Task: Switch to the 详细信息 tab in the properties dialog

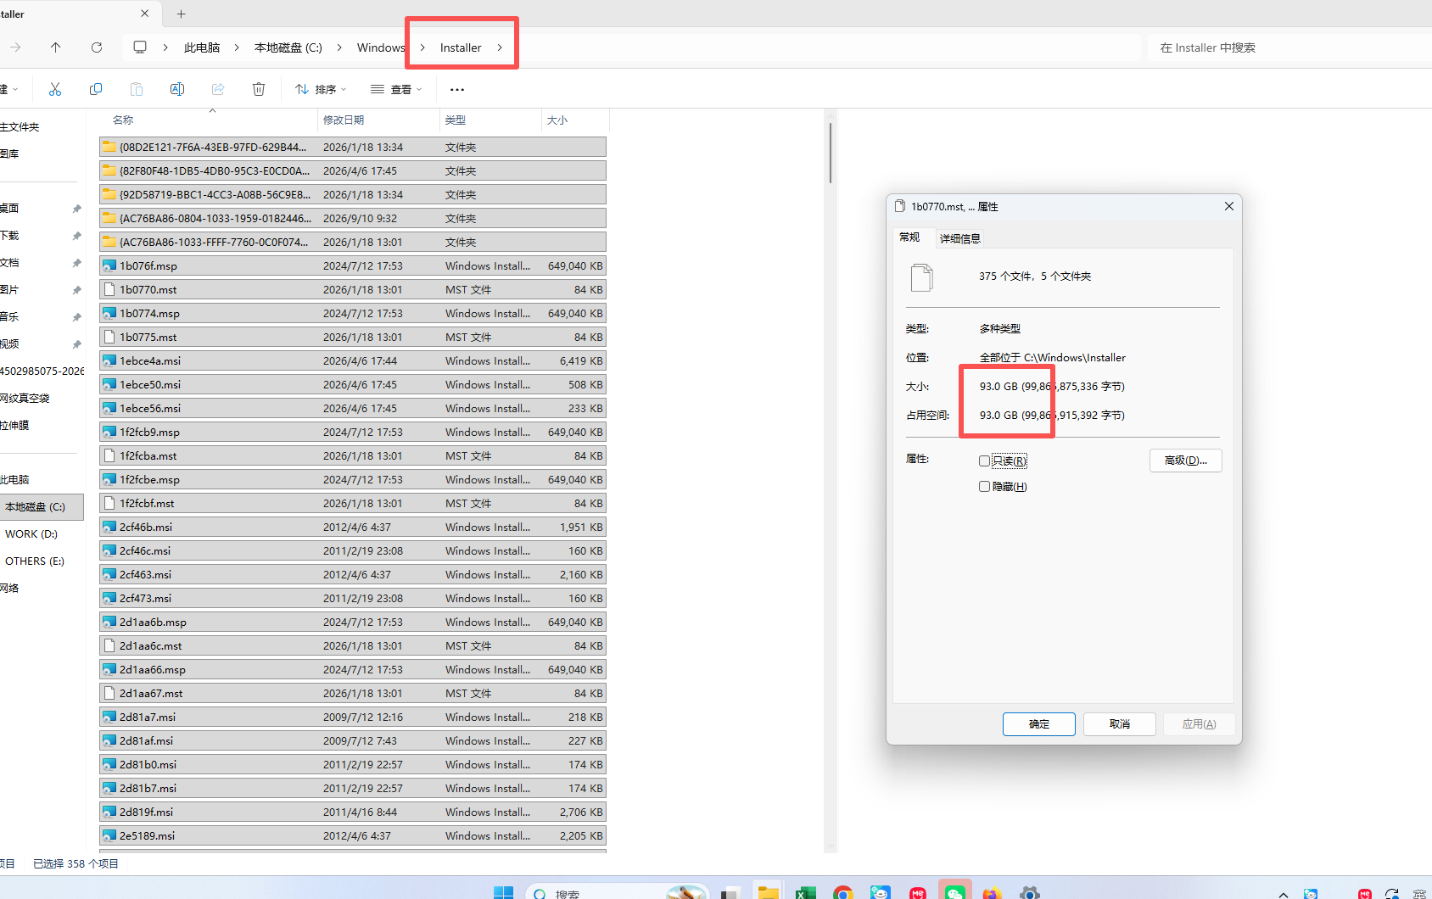Action: point(960,238)
